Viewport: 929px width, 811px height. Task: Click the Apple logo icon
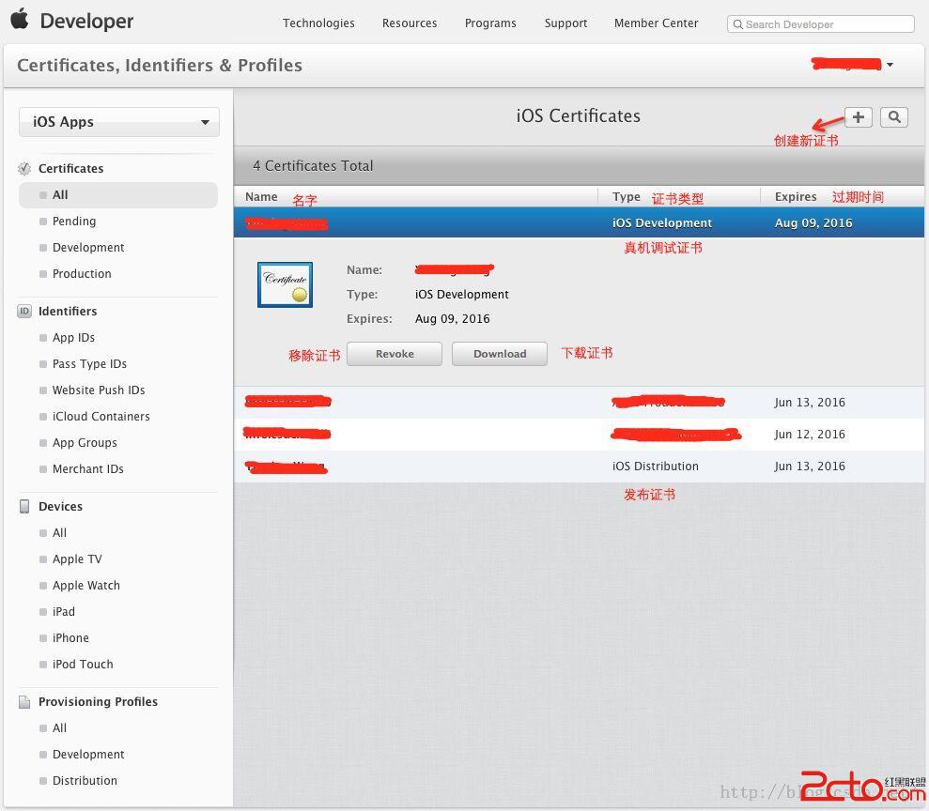(20, 20)
